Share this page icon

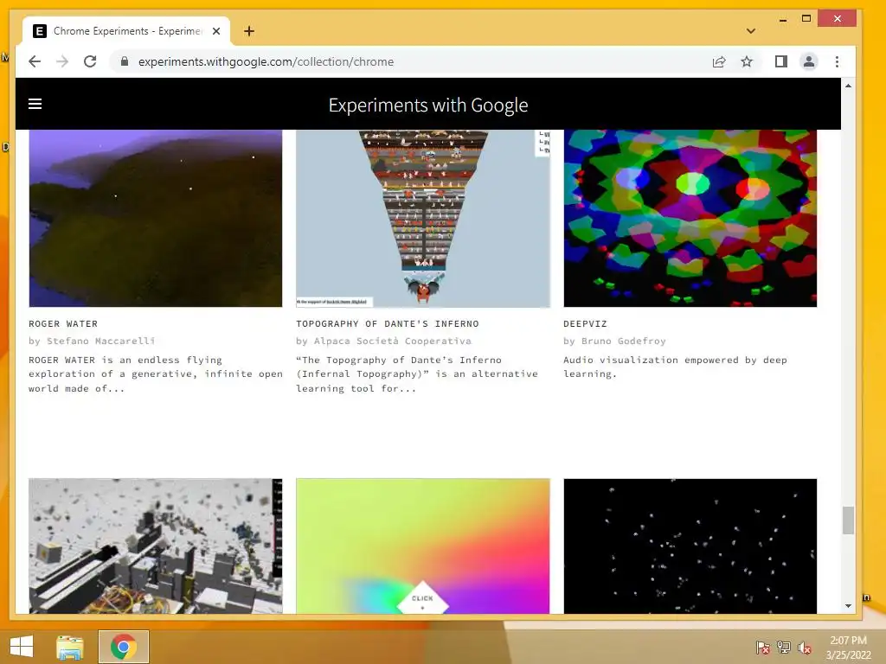click(x=719, y=61)
